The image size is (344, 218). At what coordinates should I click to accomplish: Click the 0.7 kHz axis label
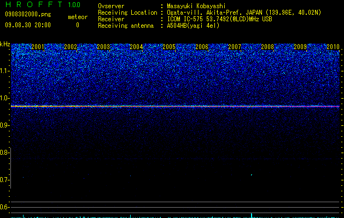click(5, 180)
